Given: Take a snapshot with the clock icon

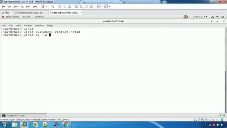Looking at the screenshot, I should [60, 6].
